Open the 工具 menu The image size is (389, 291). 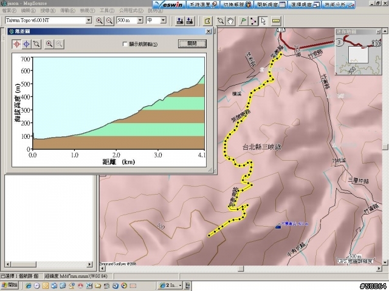click(106, 11)
